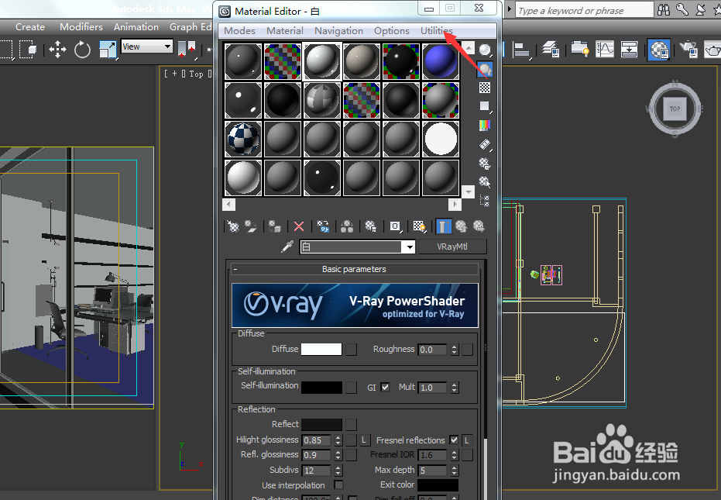Screen dimensions: 721x500
Task: Open material name dropdown arrow
Action: click(x=409, y=247)
